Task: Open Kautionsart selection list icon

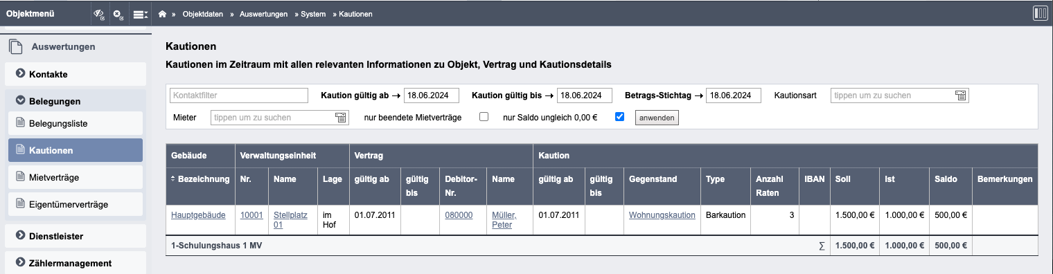Action: 961,95
